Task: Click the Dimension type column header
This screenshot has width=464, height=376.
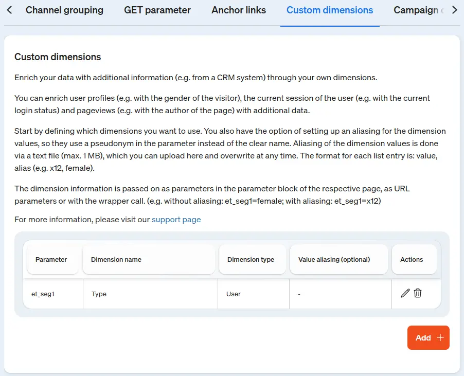Action: tap(251, 260)
